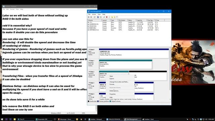The image size is (215, 121).
Task: Click the blue Help icon in Disk Management toolbar
Action: click(98, 17)
